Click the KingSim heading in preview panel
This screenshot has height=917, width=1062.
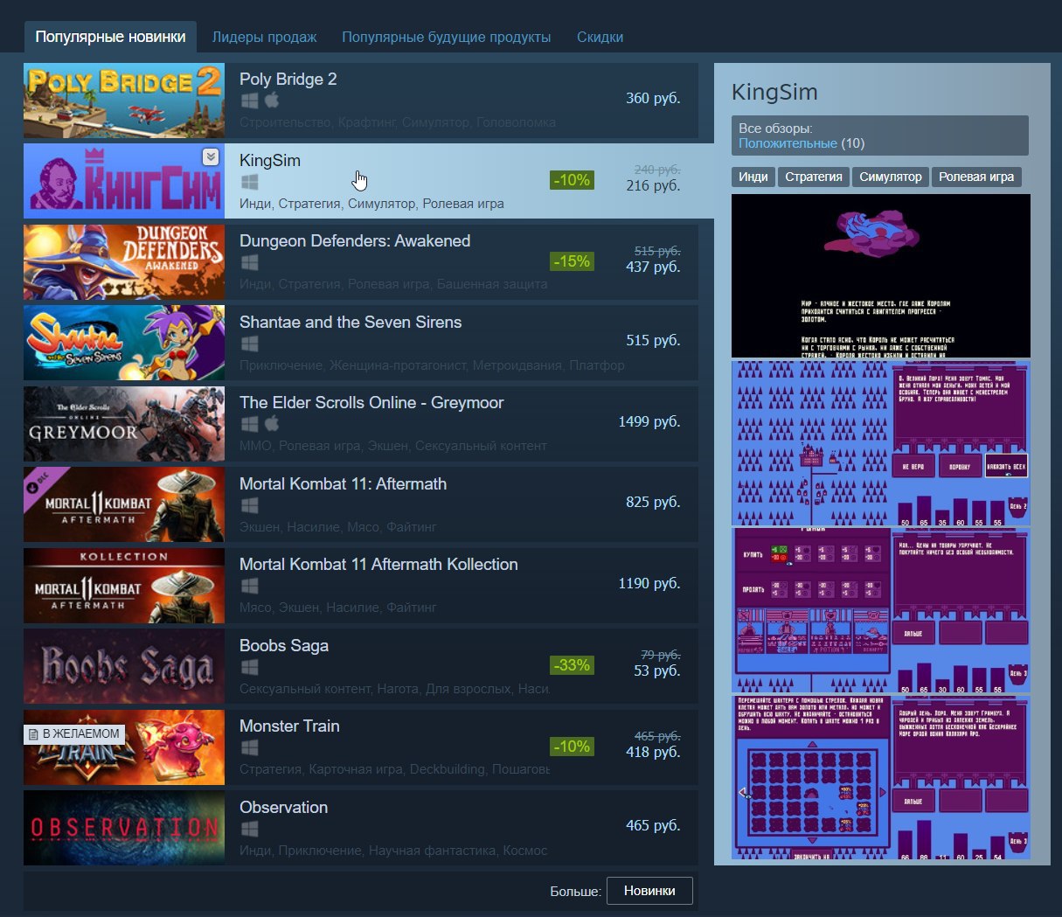774,92
